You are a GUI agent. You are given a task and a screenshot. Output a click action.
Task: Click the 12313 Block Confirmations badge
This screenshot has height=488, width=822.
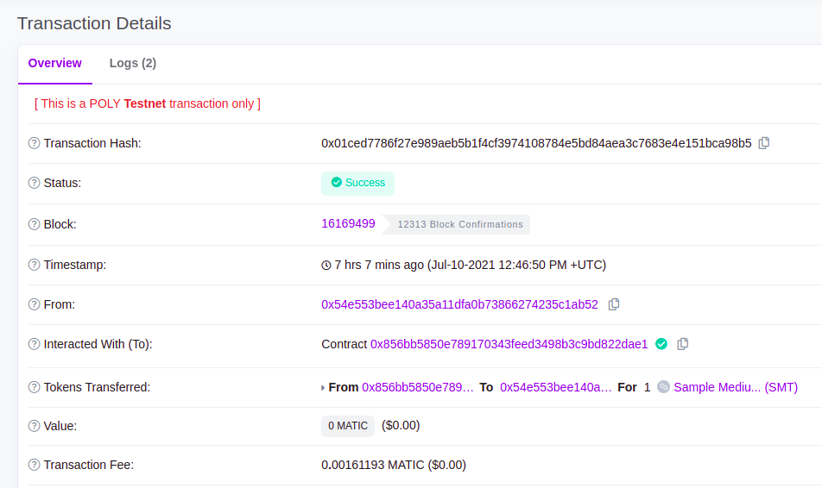459,224
